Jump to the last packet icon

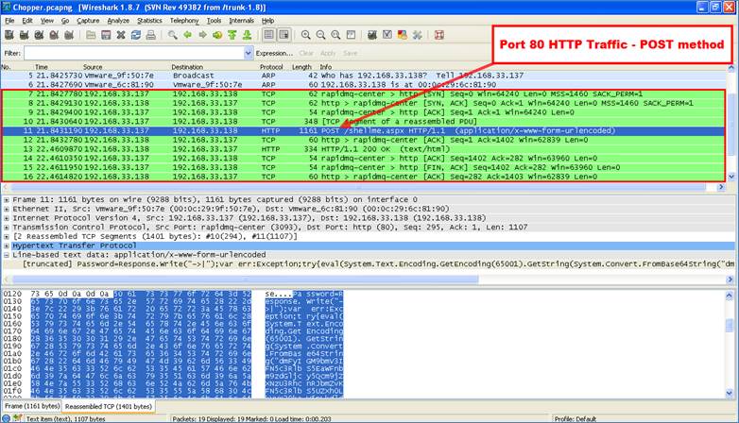247,35
